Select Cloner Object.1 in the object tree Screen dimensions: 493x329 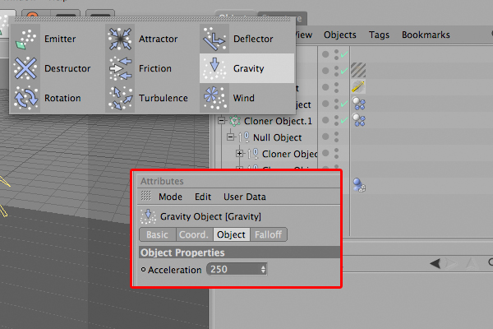[278, 121]
